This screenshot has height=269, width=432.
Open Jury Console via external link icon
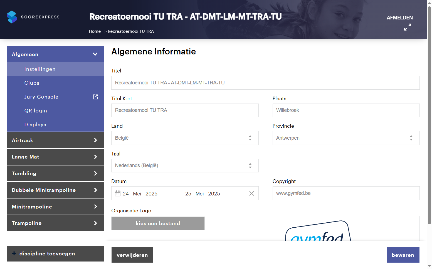95,97
